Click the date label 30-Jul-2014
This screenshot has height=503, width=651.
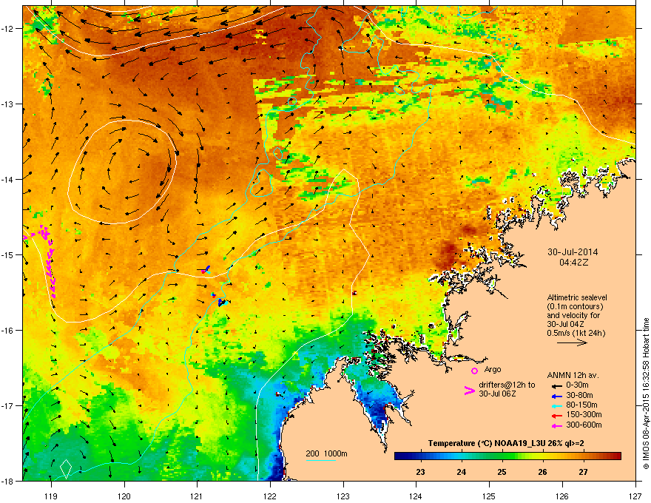(x=573, y=252)
